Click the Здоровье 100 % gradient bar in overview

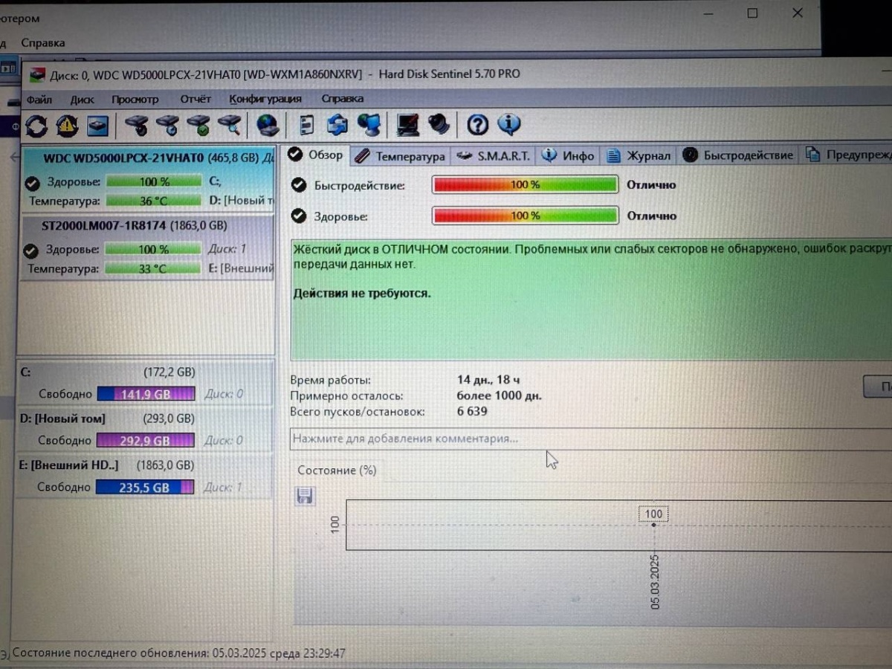[x=525, y=216]
